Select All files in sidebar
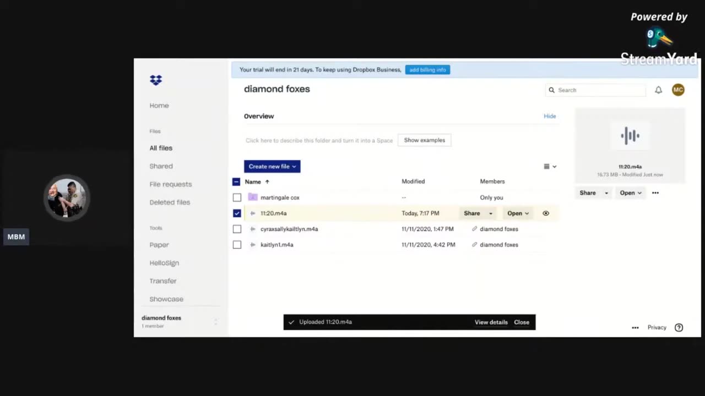 click(x=161, y=148)
